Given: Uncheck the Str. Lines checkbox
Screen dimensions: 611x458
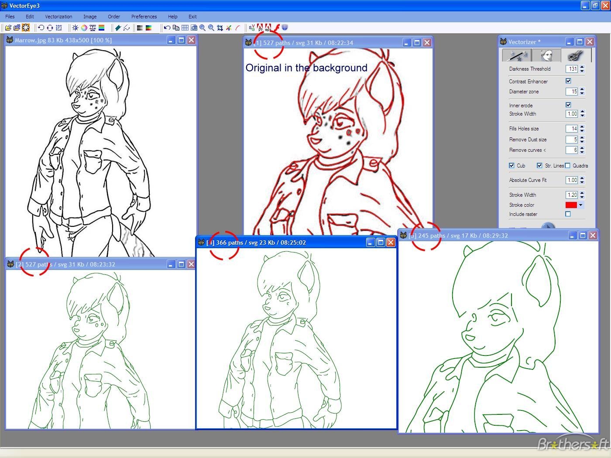Looking at the screenshot, I should 539,166.
